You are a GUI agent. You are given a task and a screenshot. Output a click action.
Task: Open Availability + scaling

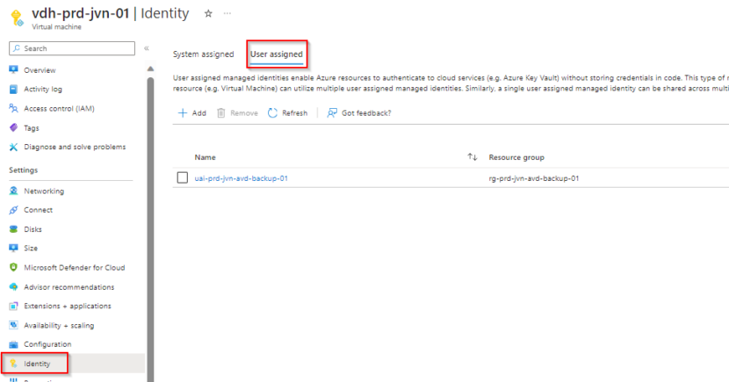[x=59, y=325]
